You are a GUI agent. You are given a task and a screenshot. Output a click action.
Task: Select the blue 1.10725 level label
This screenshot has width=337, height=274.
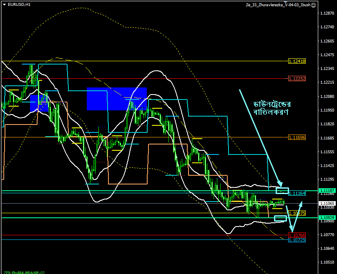[x=297, y=240]
